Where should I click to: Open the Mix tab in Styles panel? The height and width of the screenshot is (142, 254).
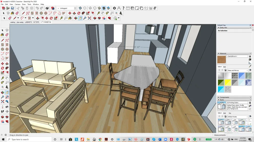230,113
